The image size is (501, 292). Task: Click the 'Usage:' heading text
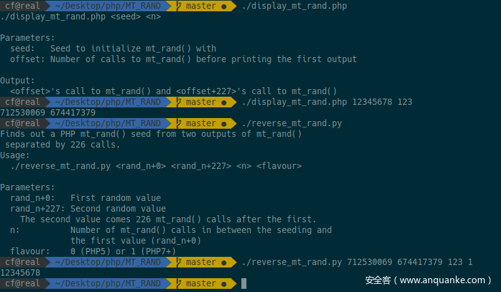[15, 155]
